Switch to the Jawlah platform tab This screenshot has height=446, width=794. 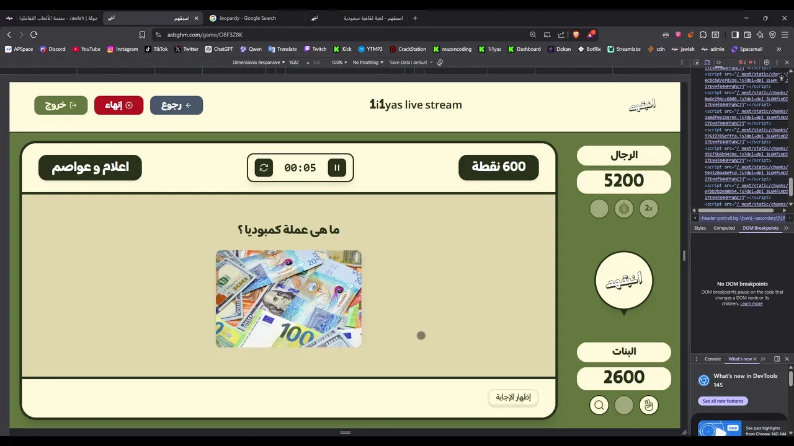point(53,18)
